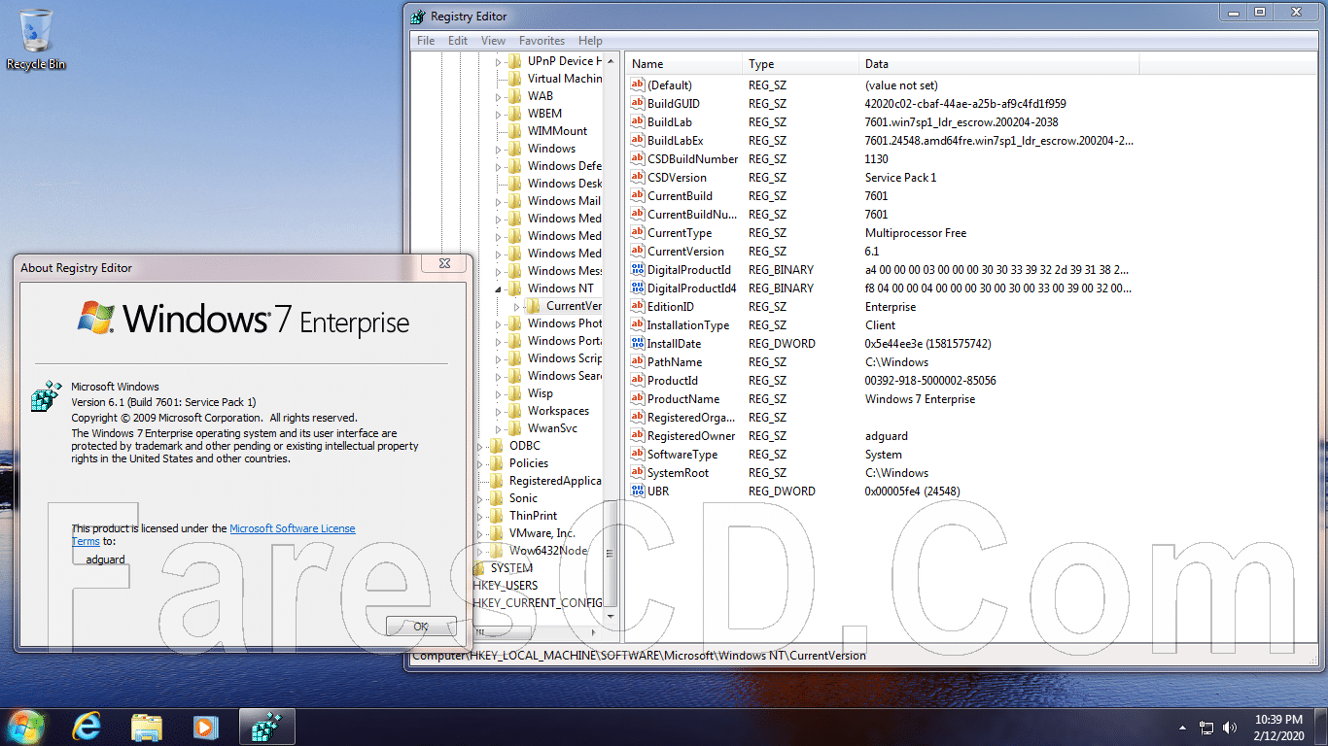Click the ProductName value icon
Viewport: 1328px width, 746px height.
click(638, 399)
